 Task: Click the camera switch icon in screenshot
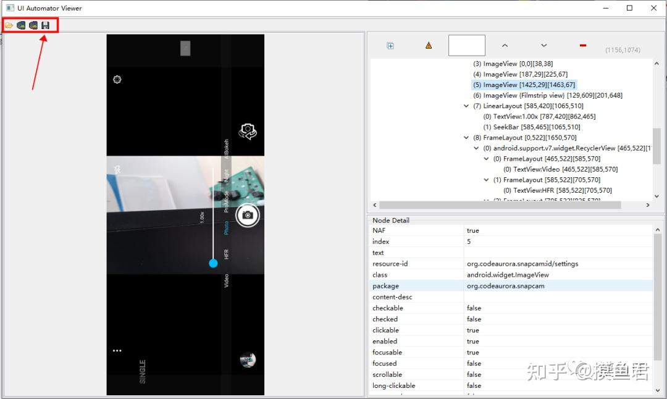[x=248, y=132]
